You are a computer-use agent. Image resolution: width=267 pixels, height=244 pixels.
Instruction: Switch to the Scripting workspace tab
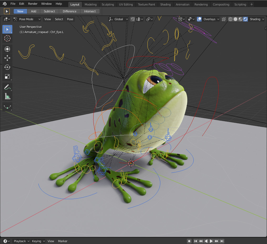pos(240,4)
